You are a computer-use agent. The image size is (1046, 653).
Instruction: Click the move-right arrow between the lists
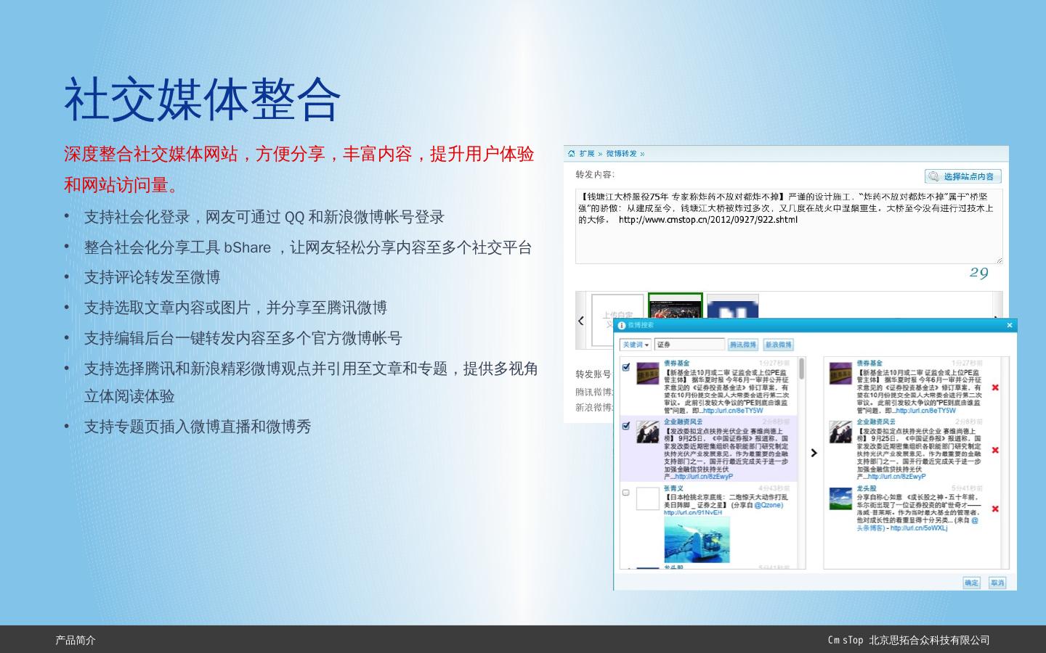[x=814, y=453]
